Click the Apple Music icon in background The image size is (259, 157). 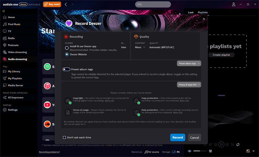[47, 86]
